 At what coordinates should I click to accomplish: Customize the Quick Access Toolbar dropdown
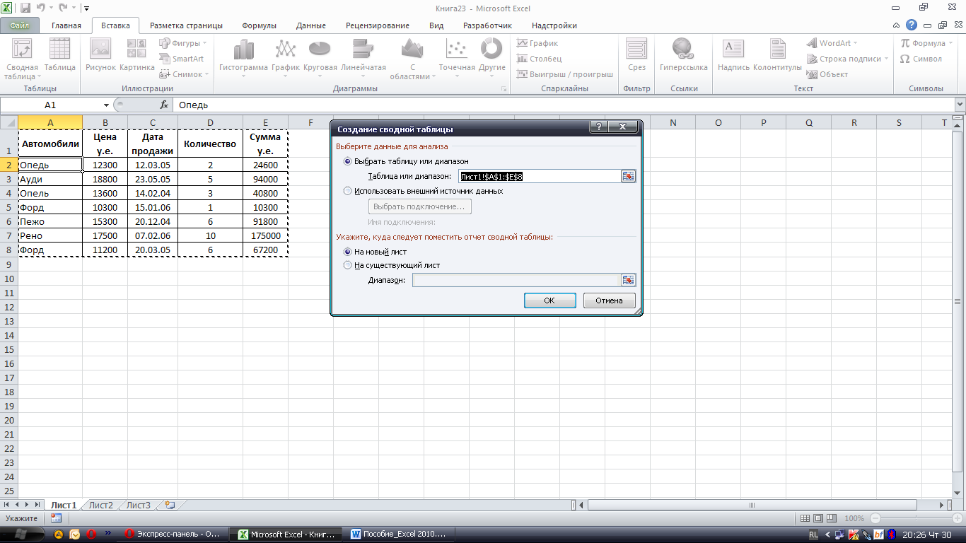[x=86, y=8]
